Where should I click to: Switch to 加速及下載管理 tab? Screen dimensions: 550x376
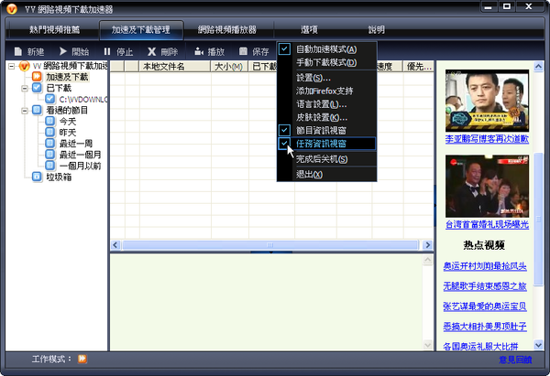pos(141,30)
